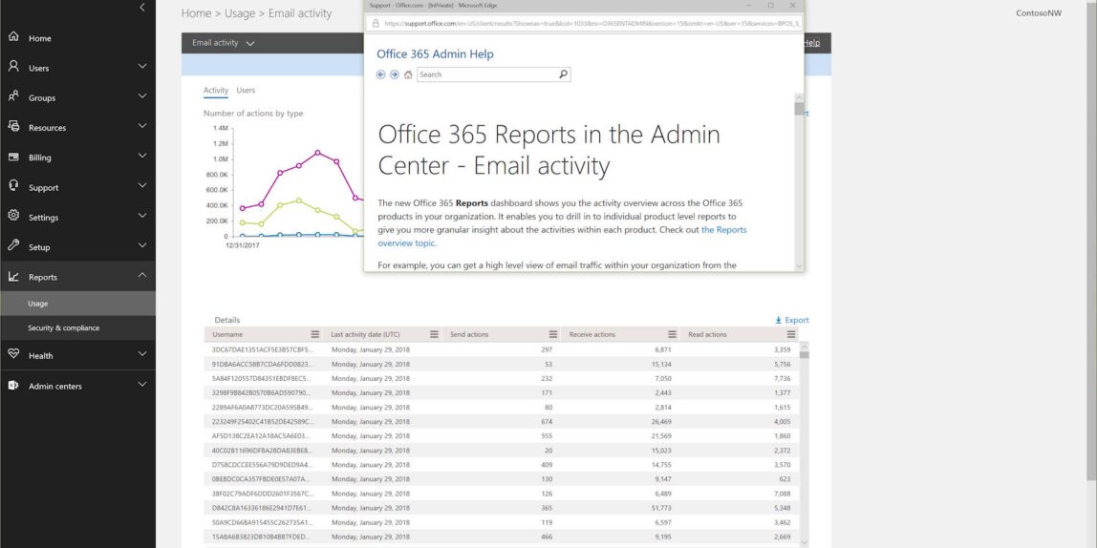
Task: Click the Settings gear icon in sidebar
Action: pos(13,216)
